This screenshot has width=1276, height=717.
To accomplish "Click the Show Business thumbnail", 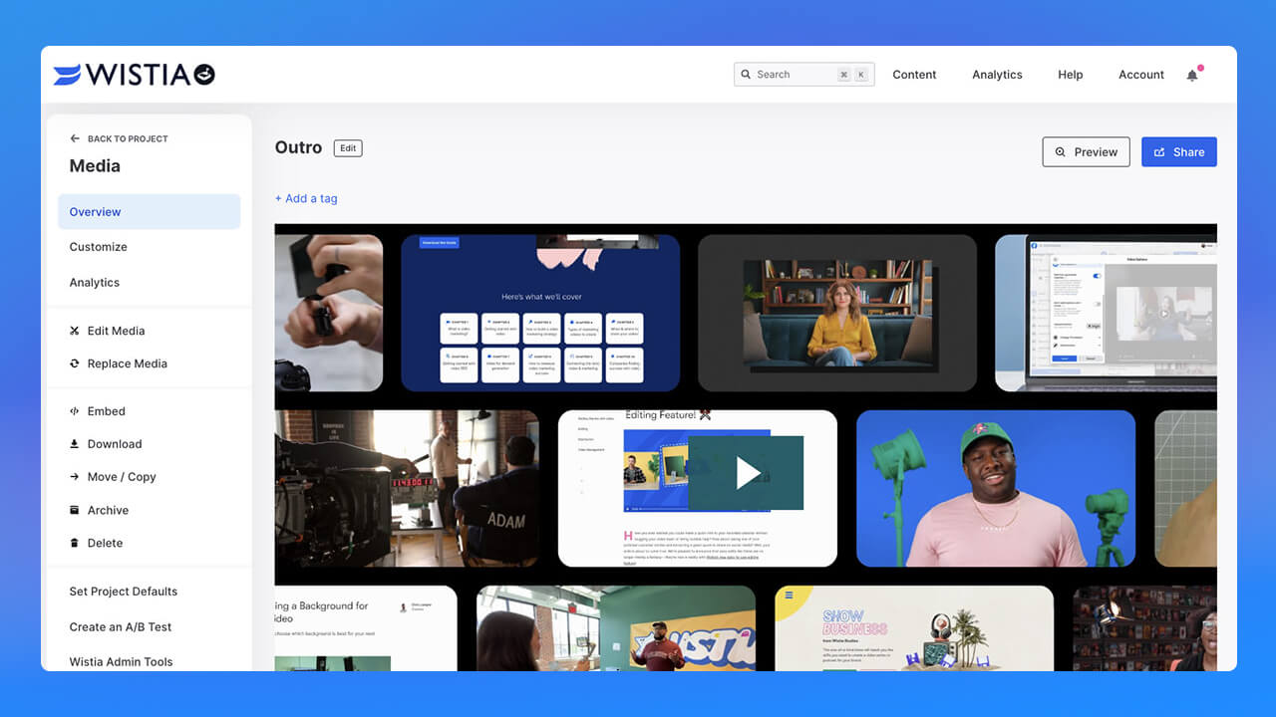I will click(x=914, y=628).
